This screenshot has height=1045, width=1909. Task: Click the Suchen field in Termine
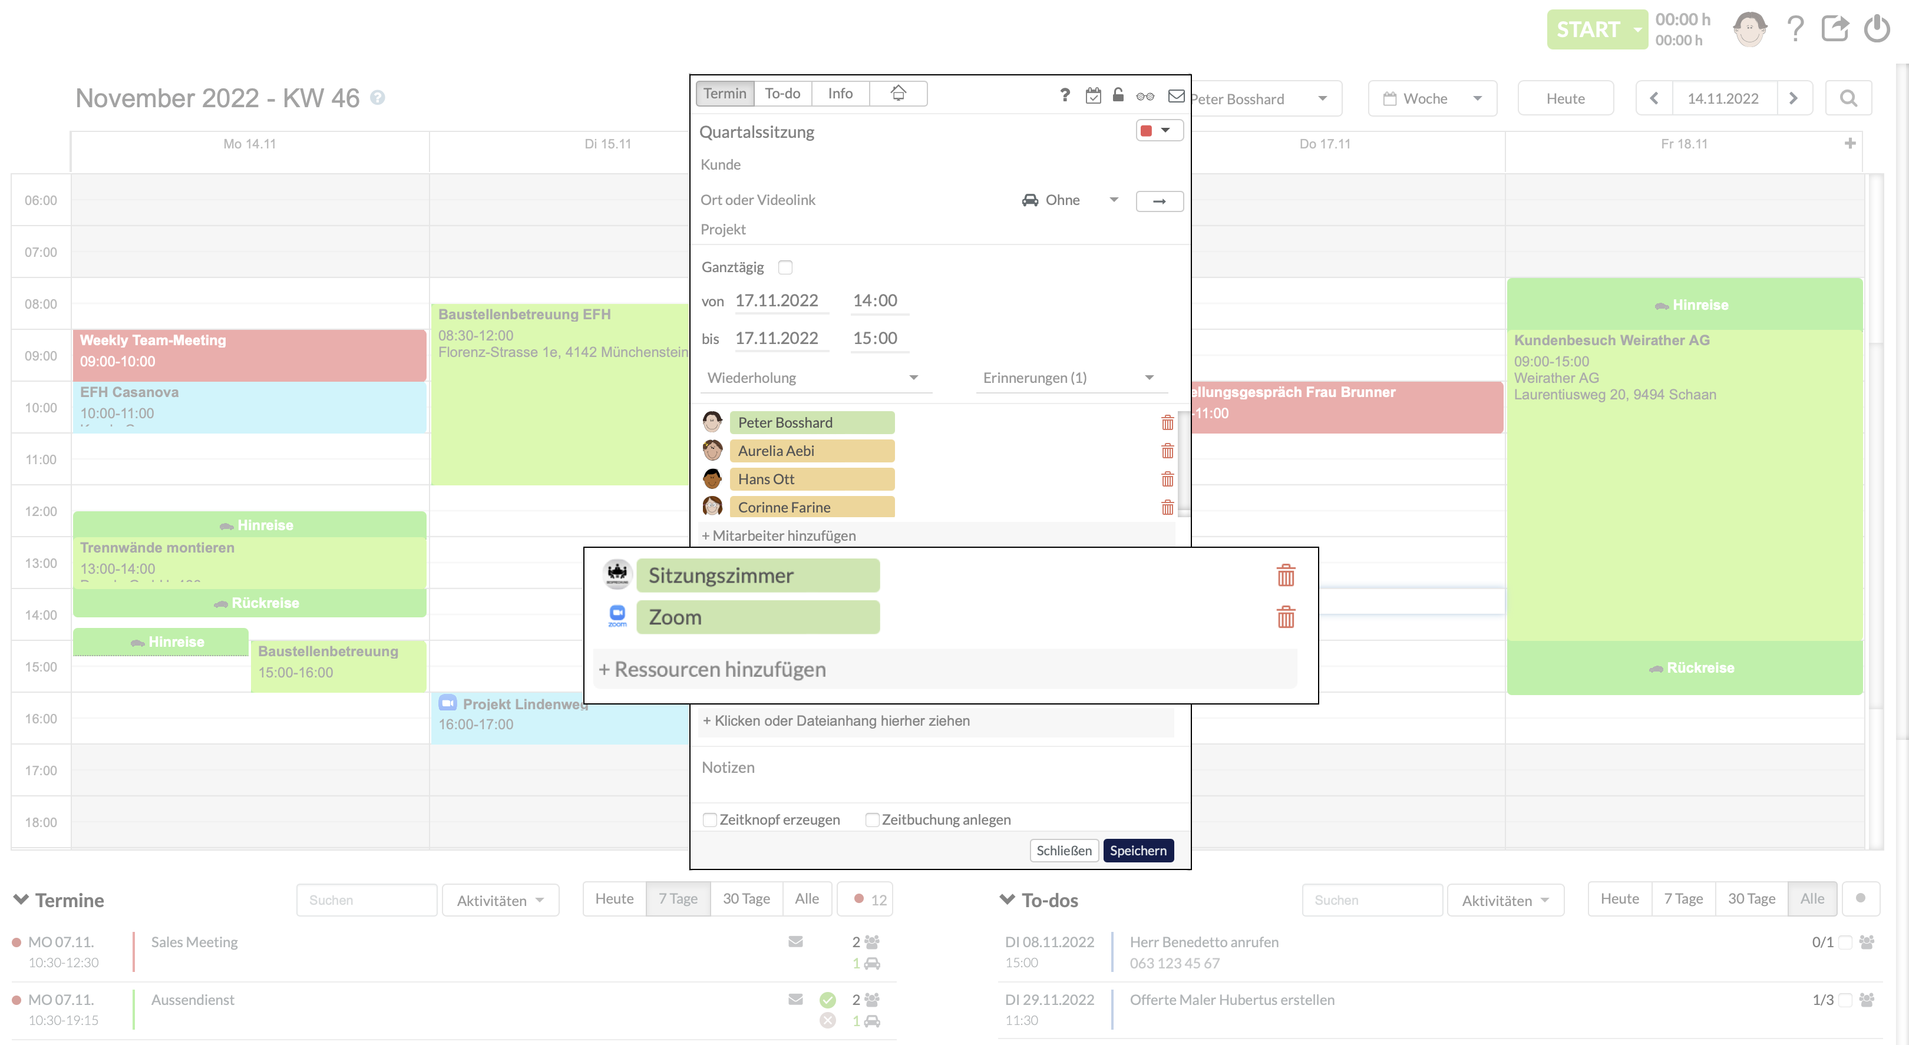(x=366, y=900)
